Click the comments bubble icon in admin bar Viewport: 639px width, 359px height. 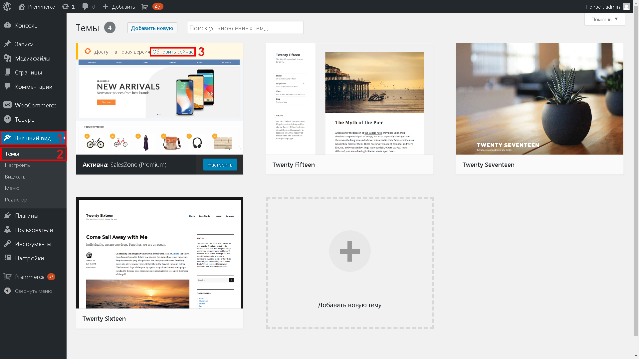click(85, 7)
